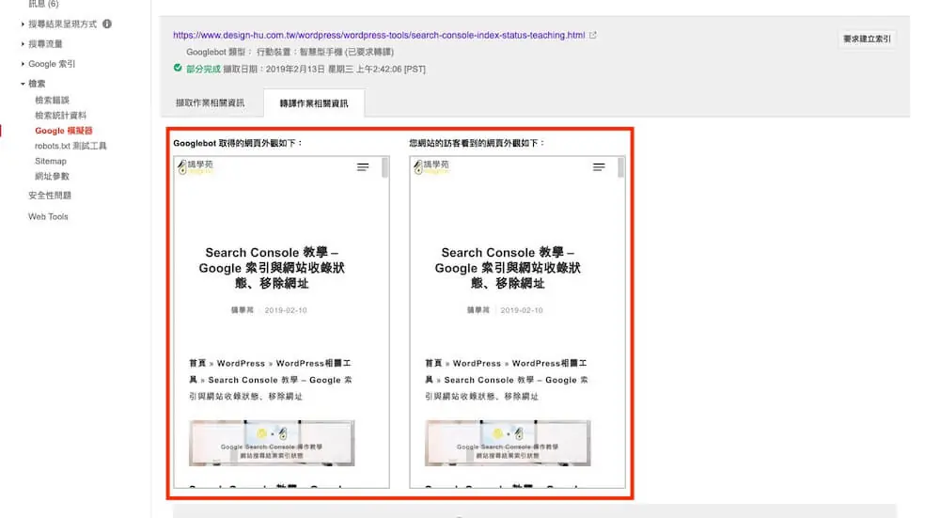Viewport: 940px width, 518px height.
Task: Click '您網站的訪客看到的網頁外觀如下' heading
Action: pyautogui.click(x=477, y=143)
